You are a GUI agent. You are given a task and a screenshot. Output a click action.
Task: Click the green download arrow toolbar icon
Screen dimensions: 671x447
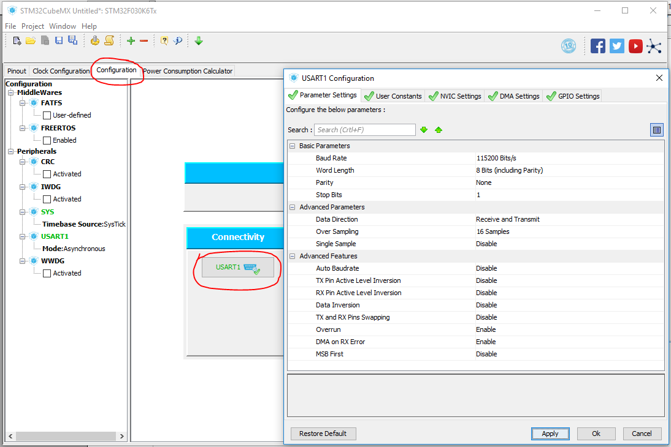point(199,40)
